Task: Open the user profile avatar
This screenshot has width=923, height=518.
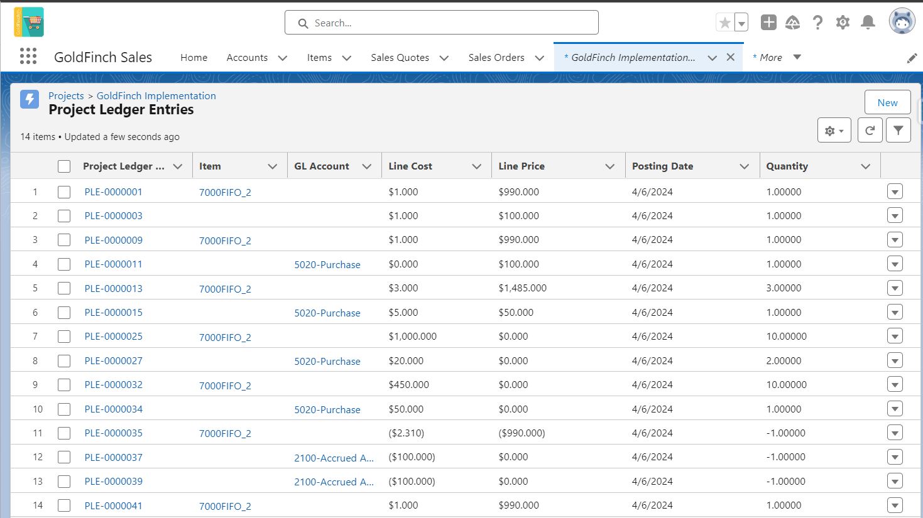Action: coord(902,21)
